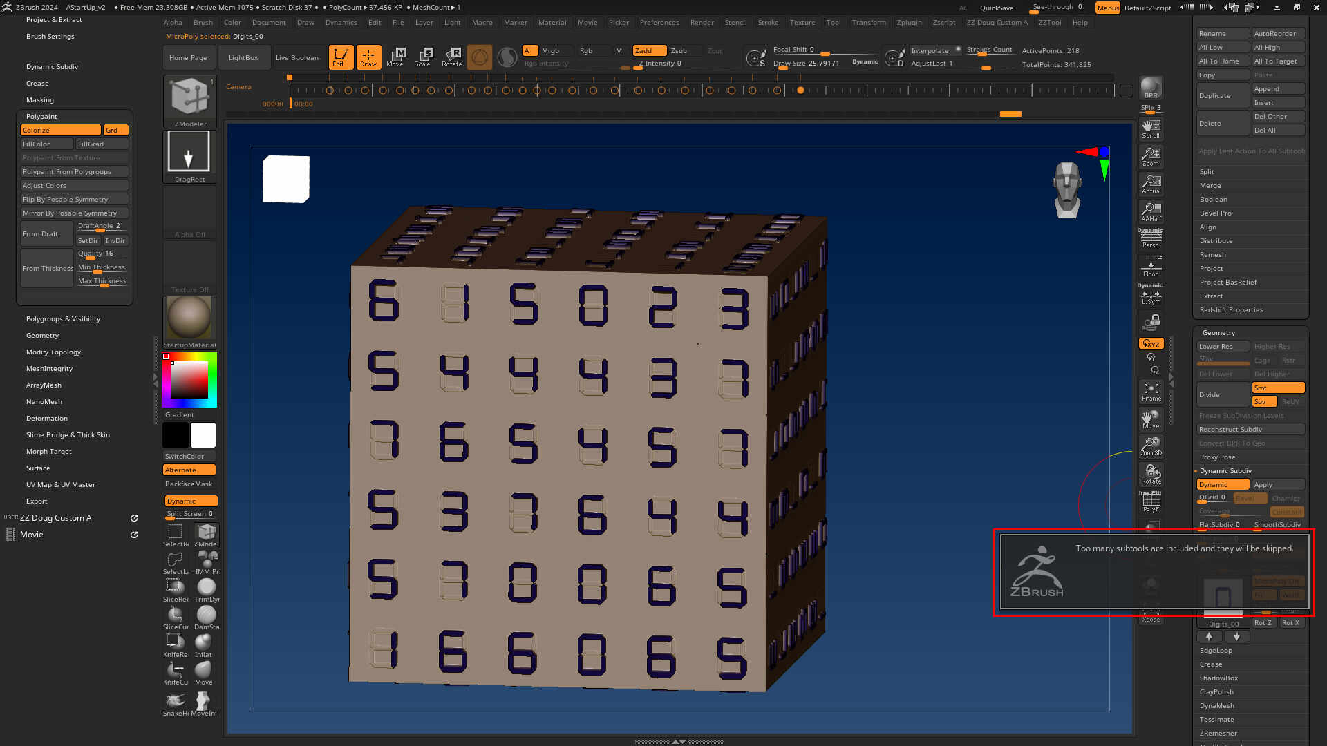
Task: Toggle the Floor grid icon
Action: [x=1151, y=267]
